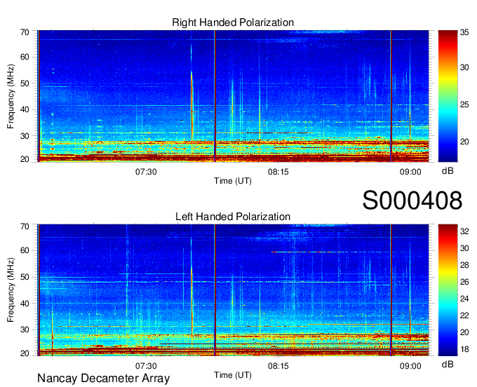Click the bright burst before 07:45 in the right-handed spectrogram
This screenshot has height=387, width=477.
pyautogui.click(x=192, y=107)
